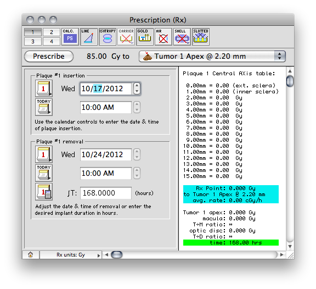Viewport: 316px width, 289px height.
Task: Open the Tumor 1 Apex dropdown
Action: (x=212, y=56)
